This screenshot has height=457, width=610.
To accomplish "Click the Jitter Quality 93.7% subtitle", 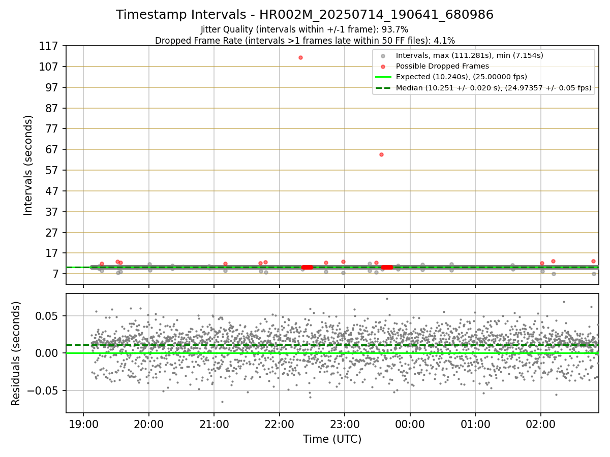I will click(304, 29).
